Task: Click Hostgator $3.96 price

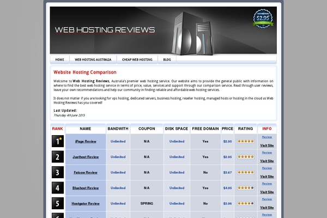Action: tap(227, 204)
